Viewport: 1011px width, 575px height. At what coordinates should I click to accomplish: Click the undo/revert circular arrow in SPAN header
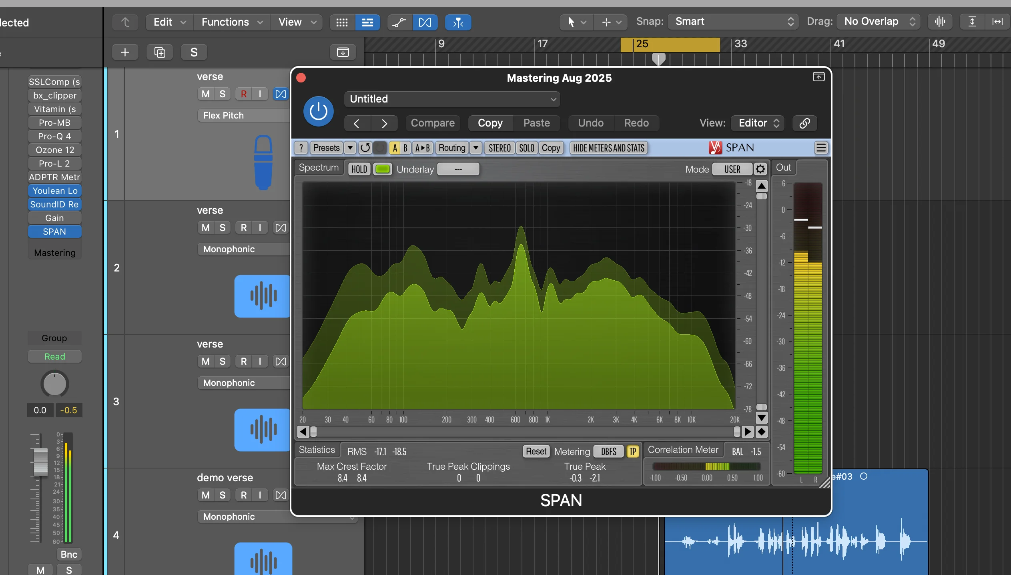click(x=365, y=148)
